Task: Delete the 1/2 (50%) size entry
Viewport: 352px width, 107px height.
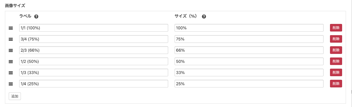Action: click(x=336, y=61)
